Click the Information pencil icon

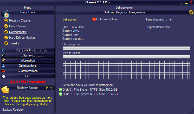point(3,61)
